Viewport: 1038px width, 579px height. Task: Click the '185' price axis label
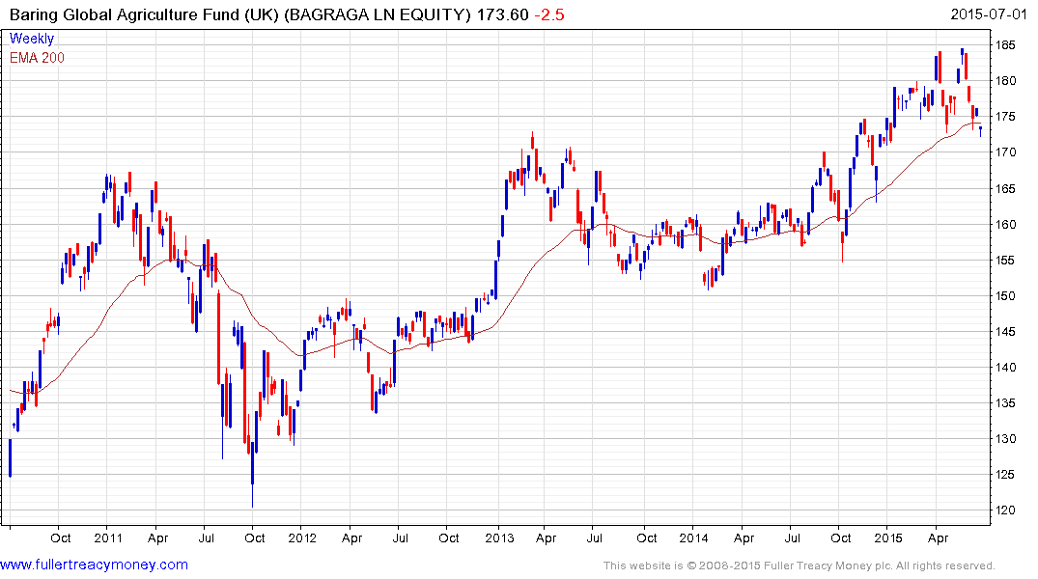pos(1006,45)
